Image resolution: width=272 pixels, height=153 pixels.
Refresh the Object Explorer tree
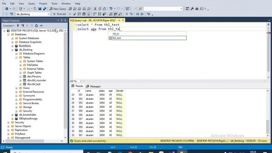pos(37,25)
